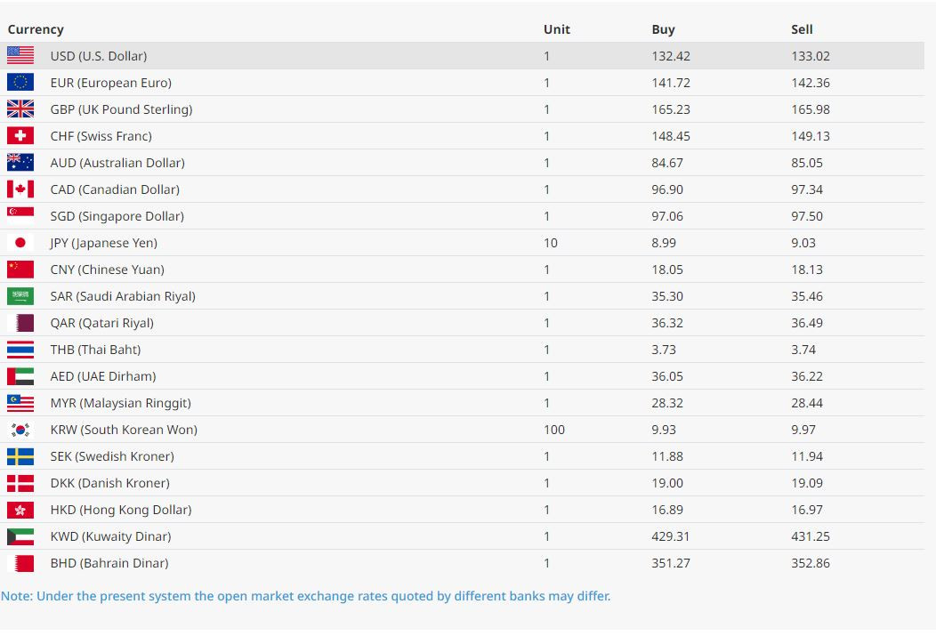This screenshot has height=636, width=936.
Task: Click the Kuwait flag icon
Action: (x=20, y=535)
